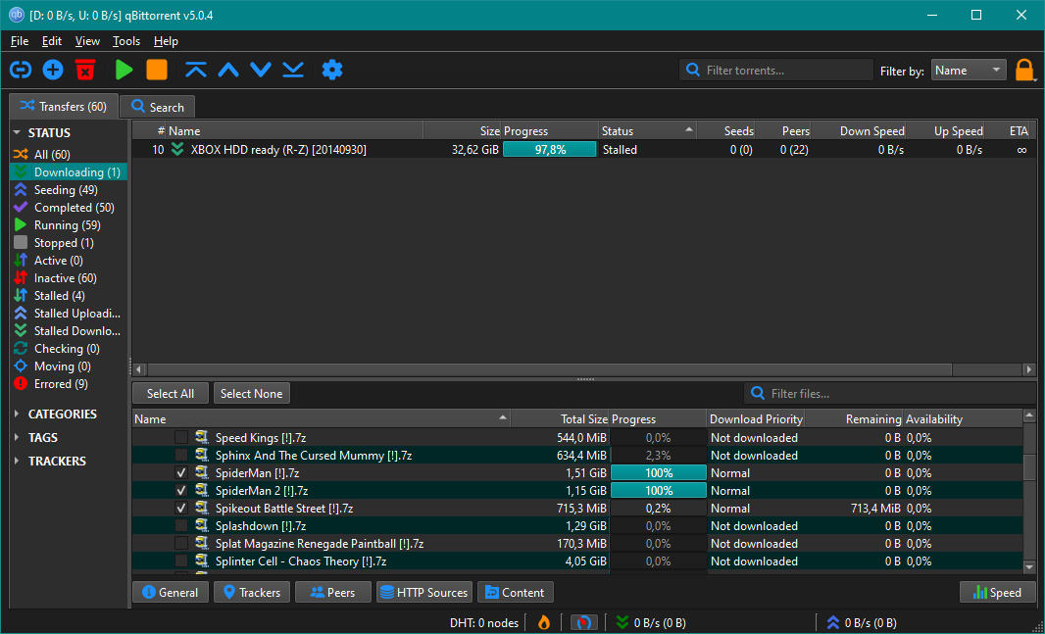Select the Errored (9) status filter
The height and width of the screenshot is (634, 1045).
[69, 384]
